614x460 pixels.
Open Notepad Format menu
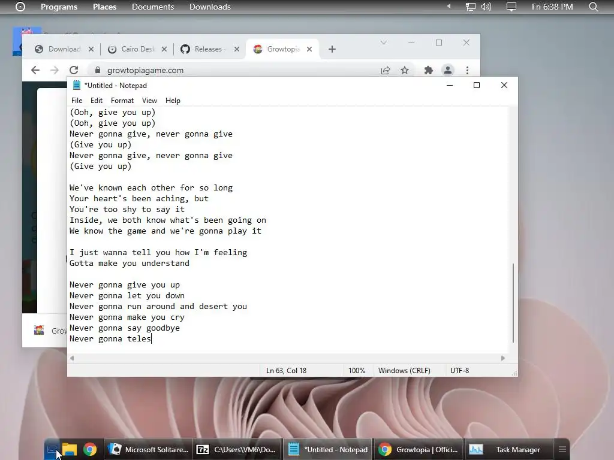pos(122,101)
